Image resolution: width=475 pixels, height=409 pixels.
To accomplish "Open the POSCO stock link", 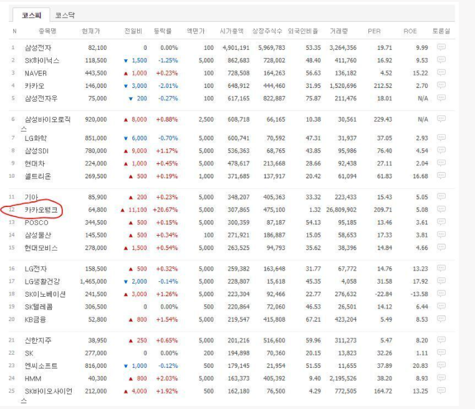I will click(36, 223).
